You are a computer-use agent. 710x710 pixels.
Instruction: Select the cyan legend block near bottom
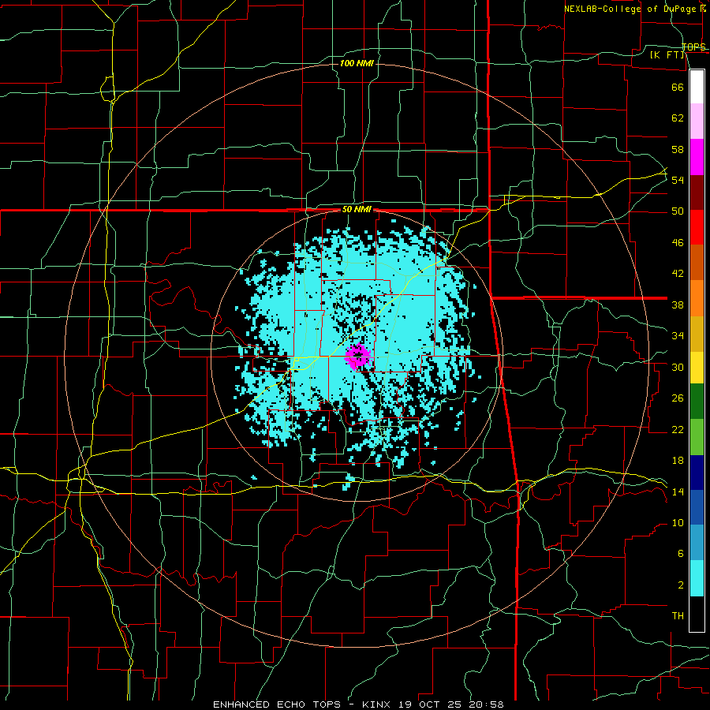tap(697, 578)
